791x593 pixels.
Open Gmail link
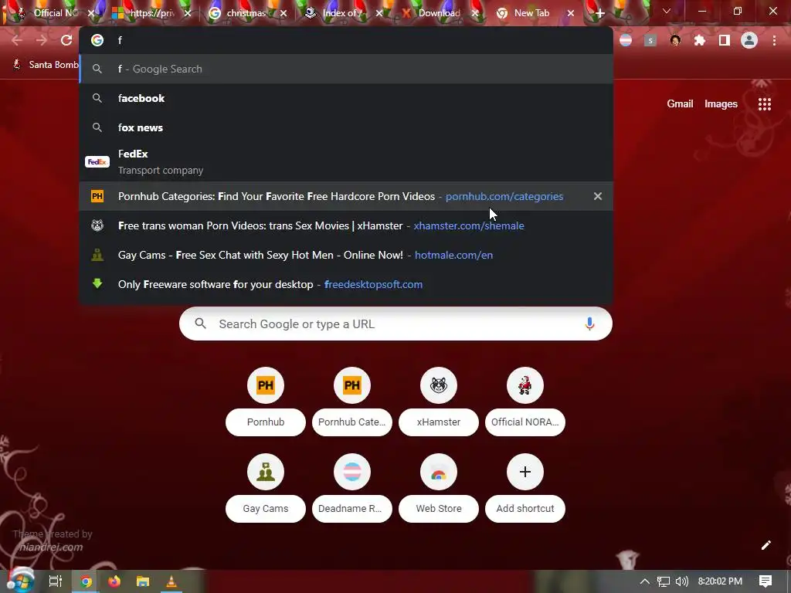(x=680, y=104)
